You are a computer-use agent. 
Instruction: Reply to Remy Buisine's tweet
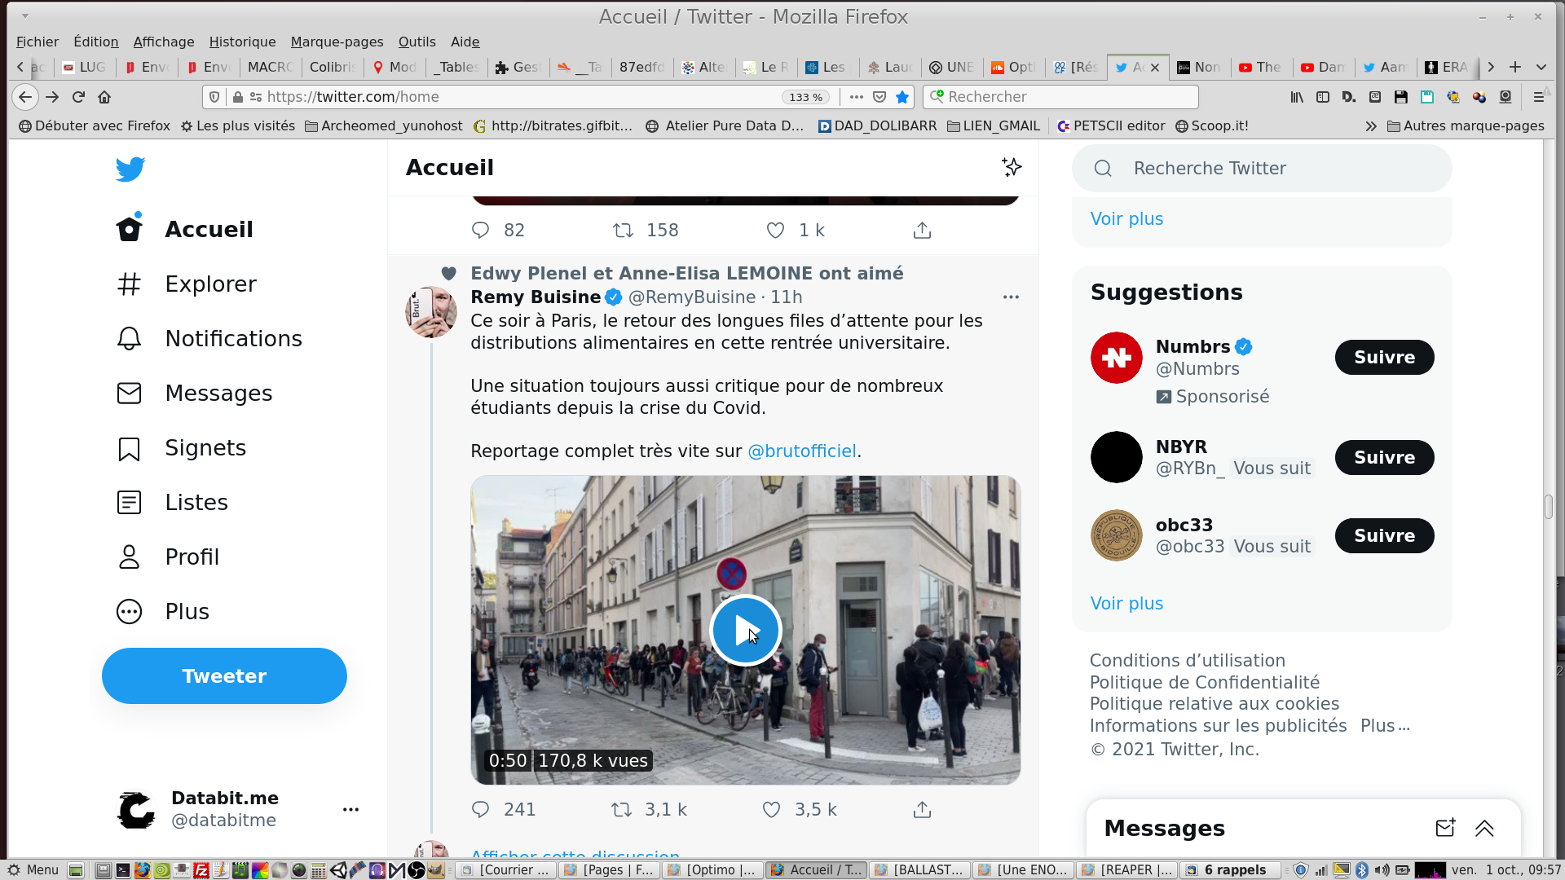click(481, 809)
